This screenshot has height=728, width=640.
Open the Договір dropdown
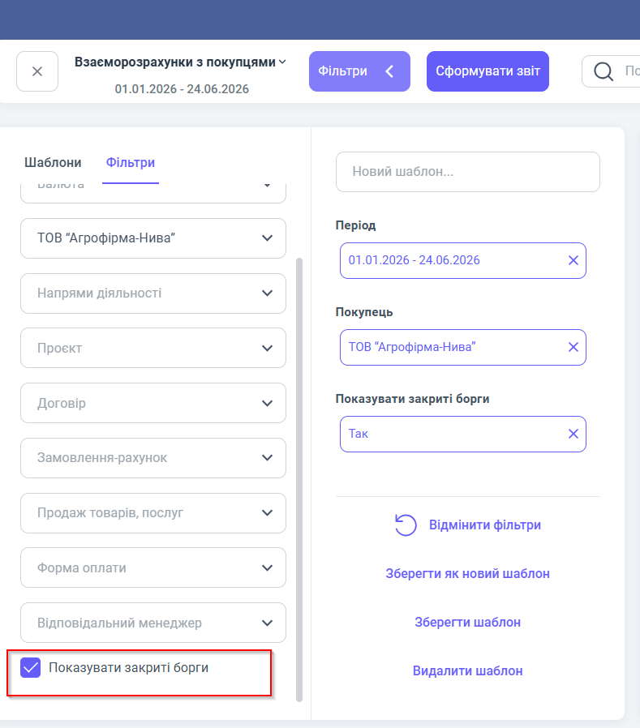pyautogui.click(x=153, y=403)
